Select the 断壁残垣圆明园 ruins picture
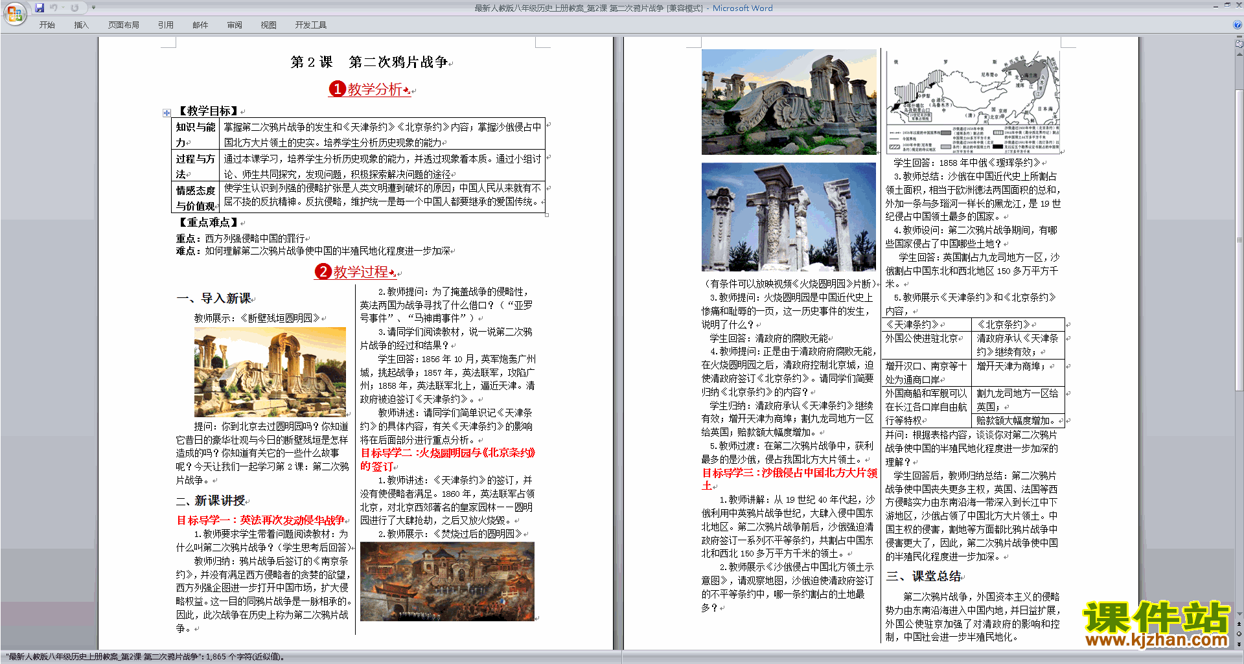The width and height of the screenshot is (1244, 664). click(x=270, y=372)
